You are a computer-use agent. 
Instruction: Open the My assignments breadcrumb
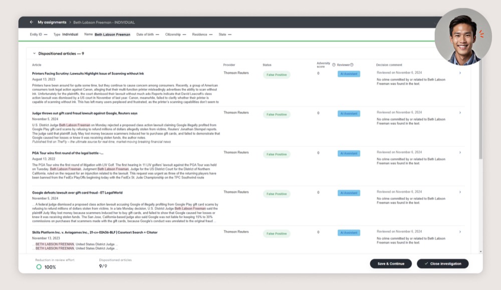point(52,22)
